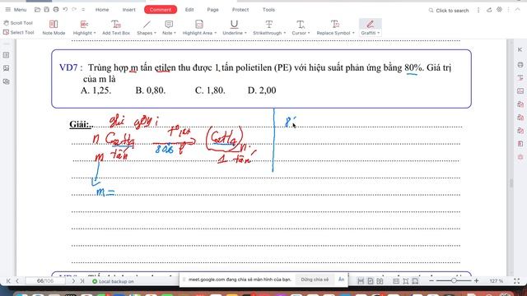Switch to the Insert tab
The image size is (527, 296).
(128, 10)
